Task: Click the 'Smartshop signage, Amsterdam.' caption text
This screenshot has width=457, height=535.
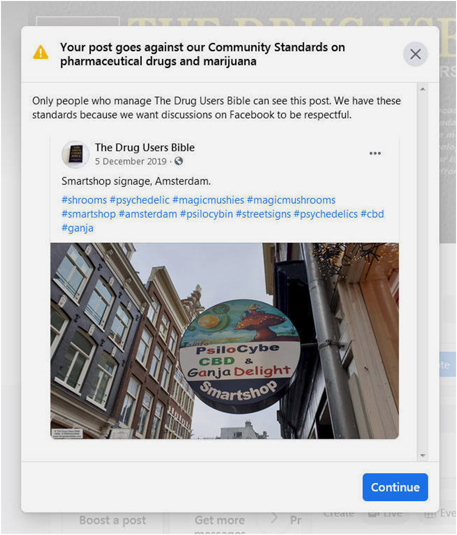Action: tap(136, 181)
